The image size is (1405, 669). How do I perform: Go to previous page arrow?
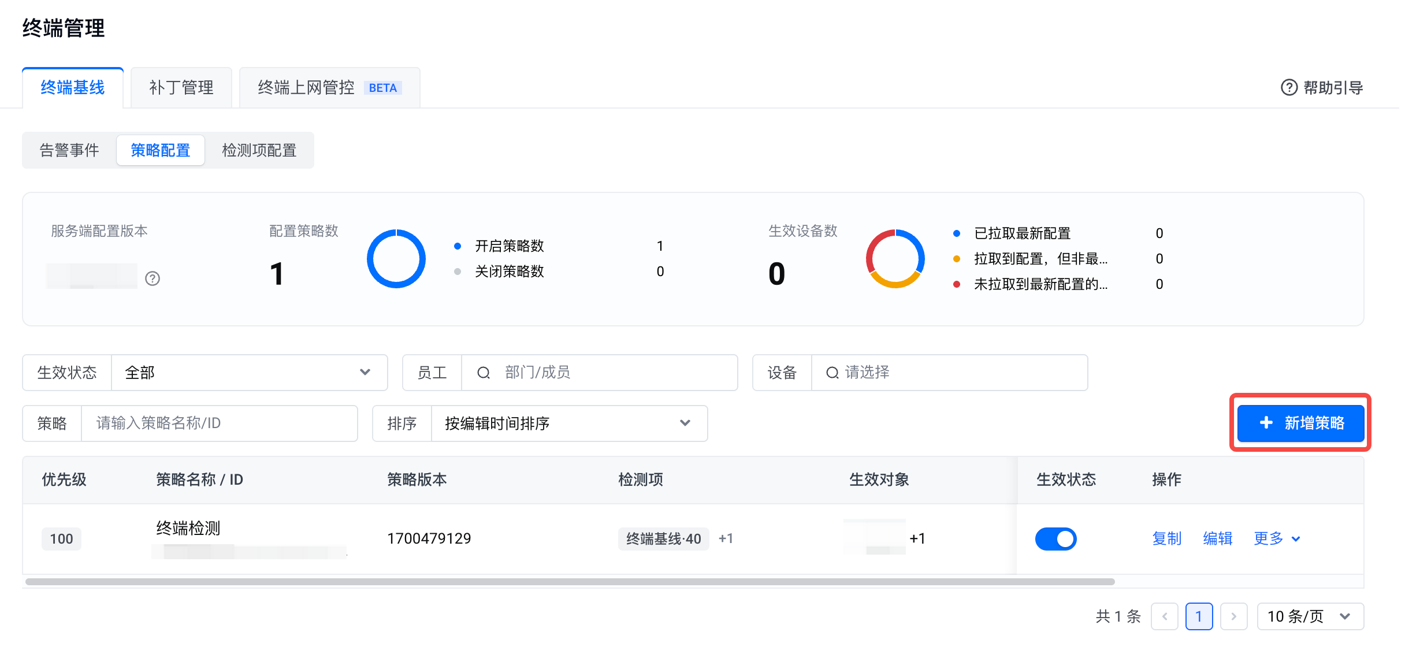point(1164,616)
